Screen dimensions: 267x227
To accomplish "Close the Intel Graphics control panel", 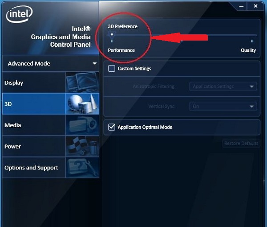I will tap(255, 6).
